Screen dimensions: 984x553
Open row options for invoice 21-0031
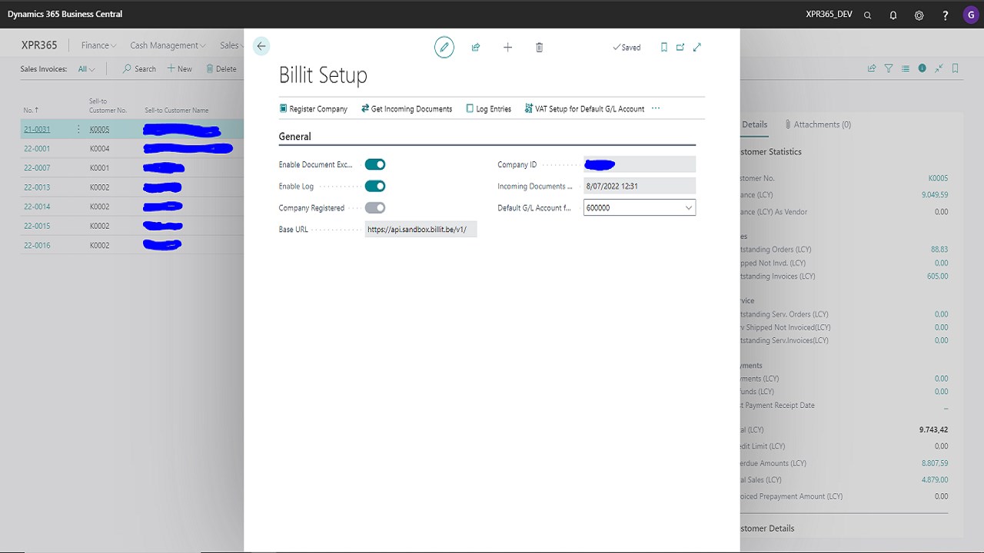[78, 129]
